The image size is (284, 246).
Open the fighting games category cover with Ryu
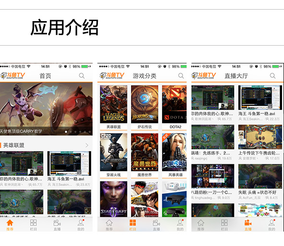click(x=144, y=199)
